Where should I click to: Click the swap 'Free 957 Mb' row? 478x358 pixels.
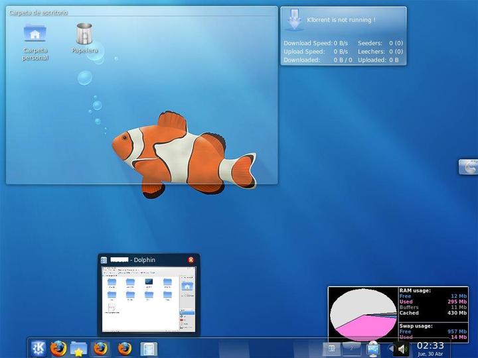433,331
